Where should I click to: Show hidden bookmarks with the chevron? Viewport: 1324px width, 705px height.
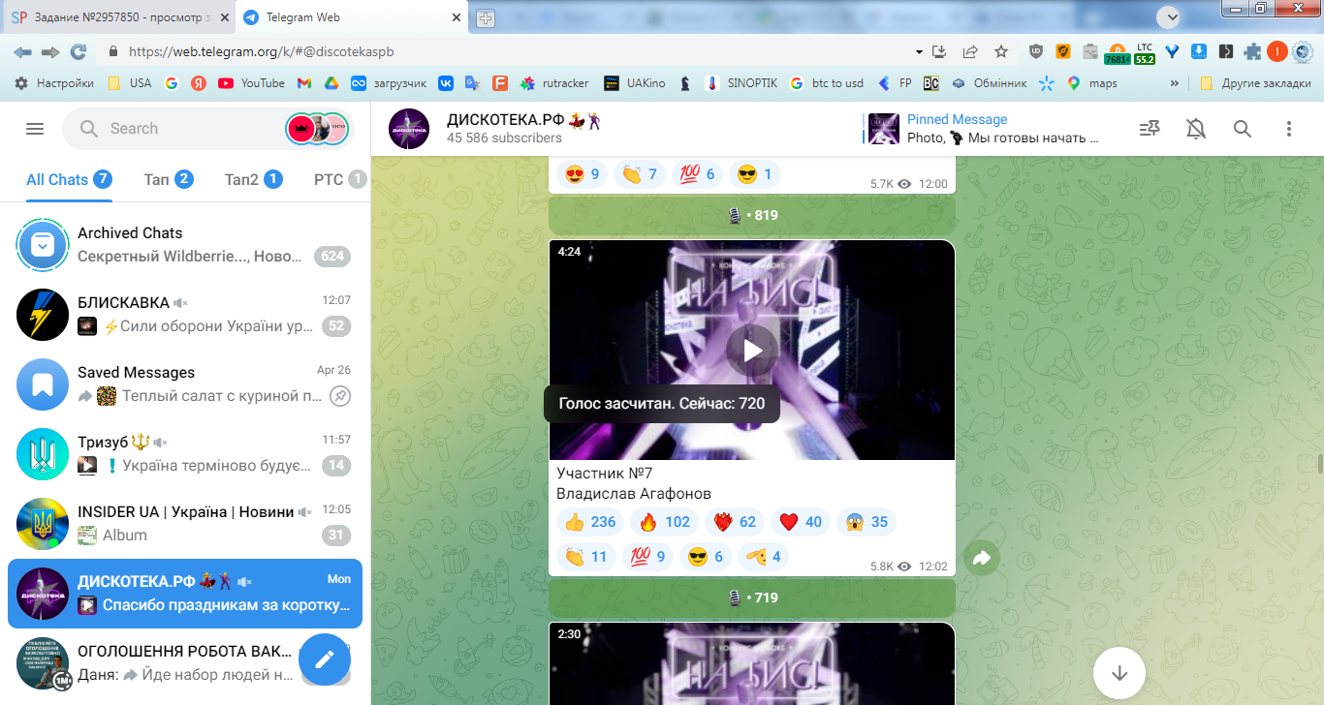[x=1175, y=83]
